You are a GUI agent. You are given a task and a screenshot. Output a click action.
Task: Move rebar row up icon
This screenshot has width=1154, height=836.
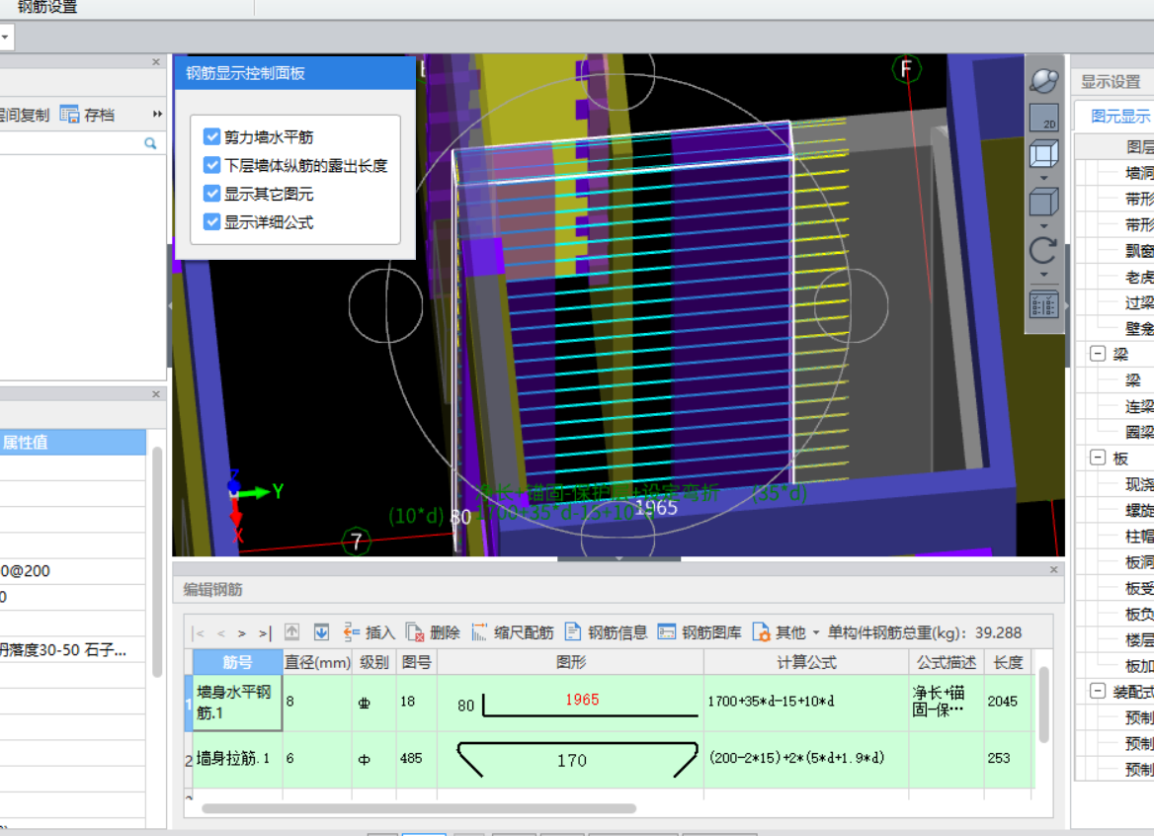pyautogui.click(x=292, y=632)
